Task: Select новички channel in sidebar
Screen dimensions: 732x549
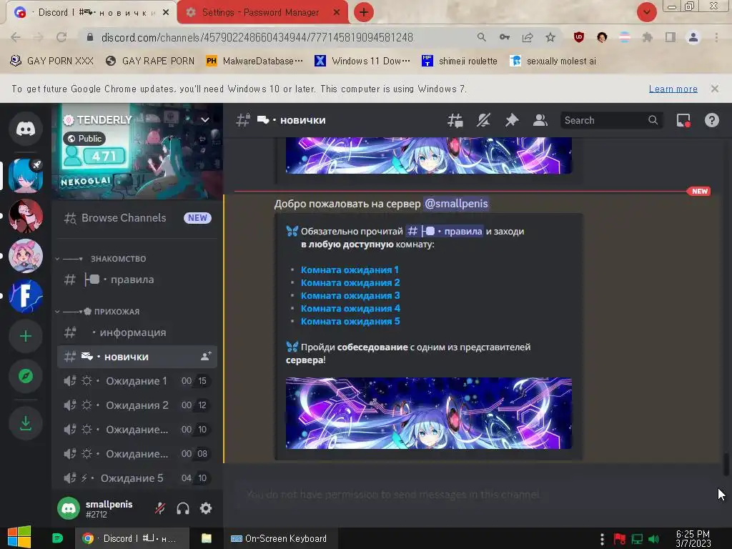Action: pos(137,357)
